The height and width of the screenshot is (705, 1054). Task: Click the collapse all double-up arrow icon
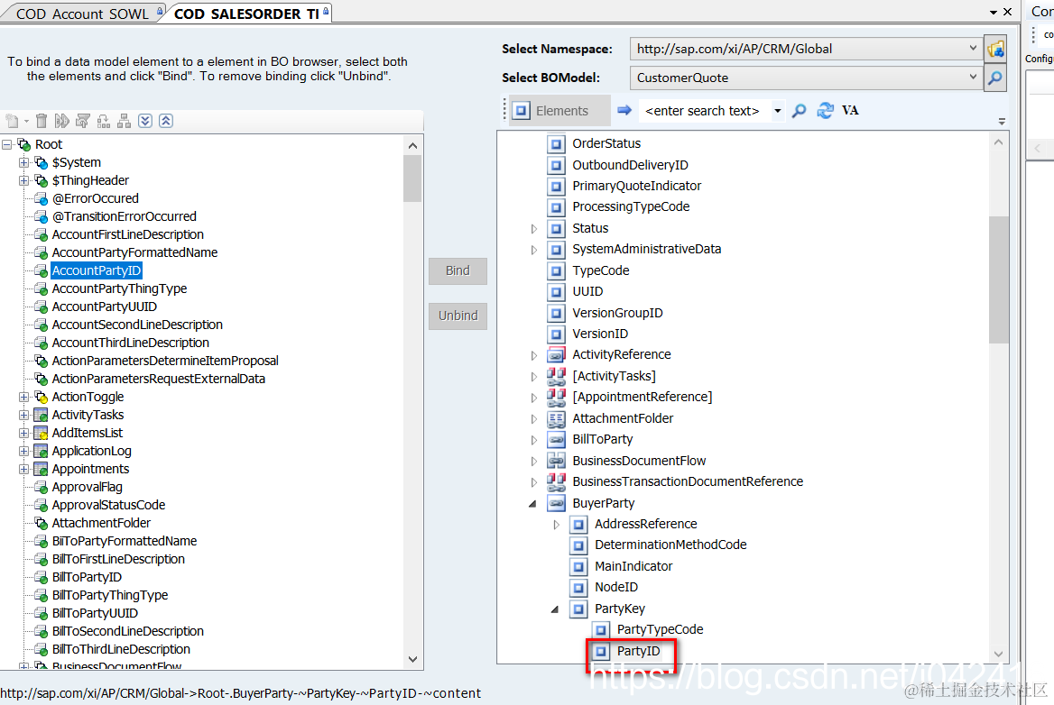(x=166, y=121)
